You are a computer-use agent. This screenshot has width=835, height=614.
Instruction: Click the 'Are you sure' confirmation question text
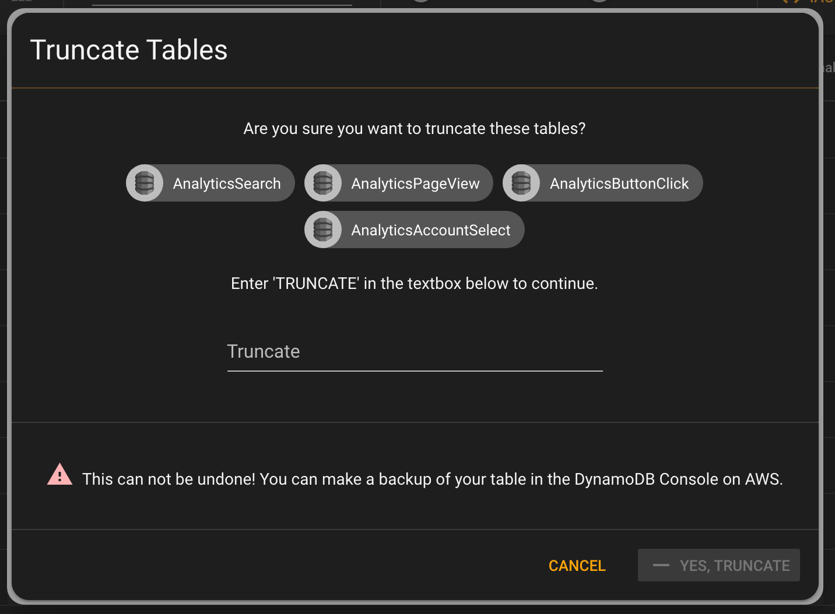pyautogui.click(x=415, y=129)
